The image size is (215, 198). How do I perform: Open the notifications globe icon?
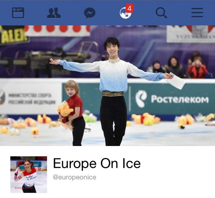pos(125,13)
